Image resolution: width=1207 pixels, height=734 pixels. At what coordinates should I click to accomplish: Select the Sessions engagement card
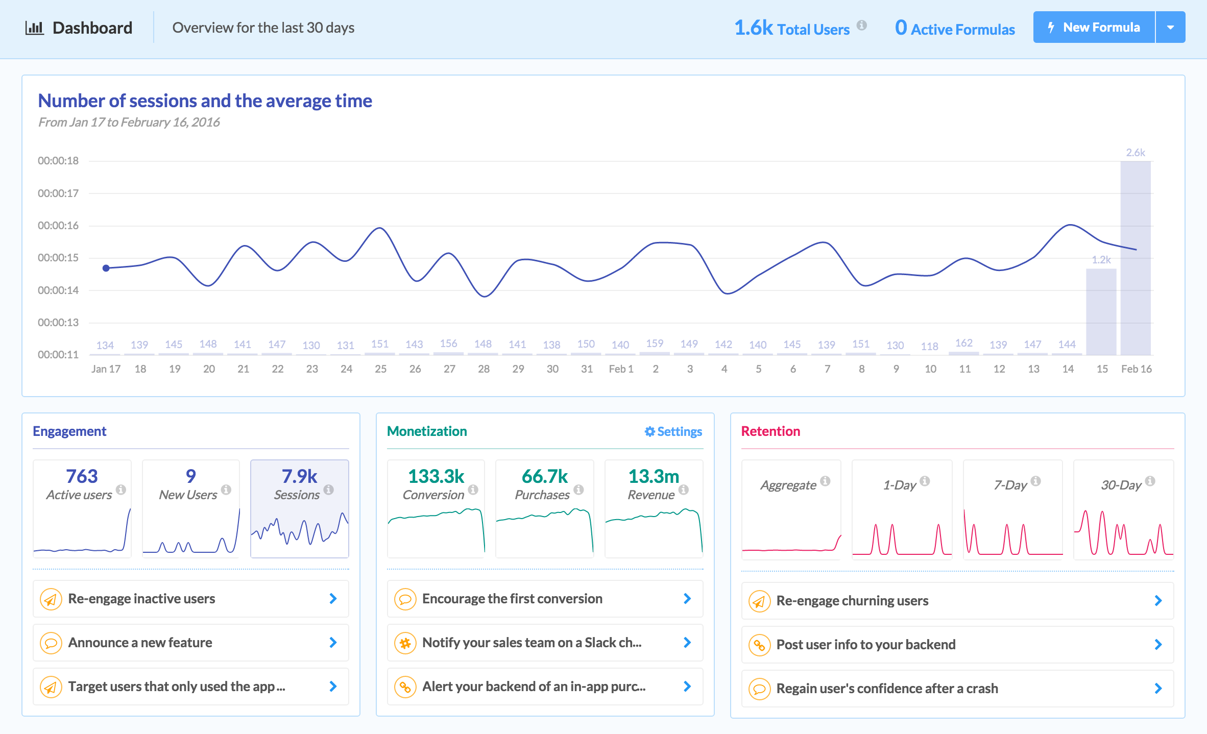click(x=300, y=508)
